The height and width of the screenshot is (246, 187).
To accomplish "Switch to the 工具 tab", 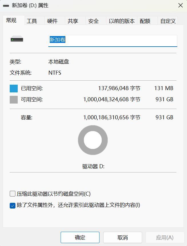I will (32, 21).
